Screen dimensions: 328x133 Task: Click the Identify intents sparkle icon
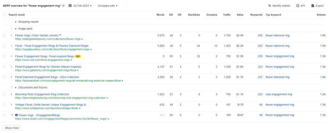tap(269, 6)
